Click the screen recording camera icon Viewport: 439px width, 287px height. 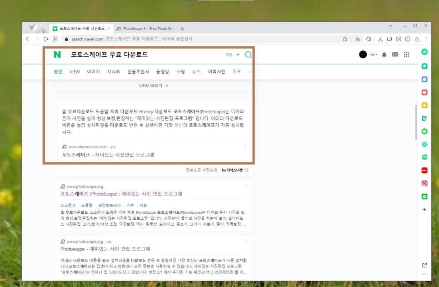[x=389, y=39]
